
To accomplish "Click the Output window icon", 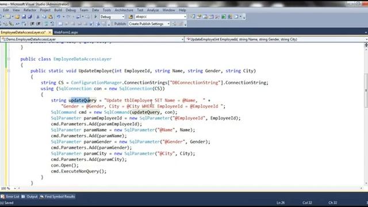I will click(x=23, y=197).
